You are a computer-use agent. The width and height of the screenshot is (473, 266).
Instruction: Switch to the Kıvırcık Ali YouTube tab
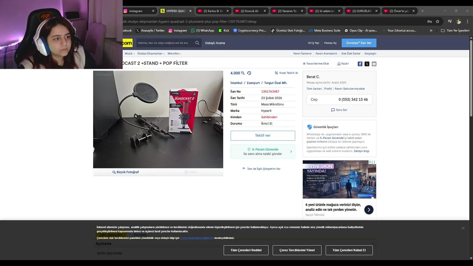tap(251, 11)
